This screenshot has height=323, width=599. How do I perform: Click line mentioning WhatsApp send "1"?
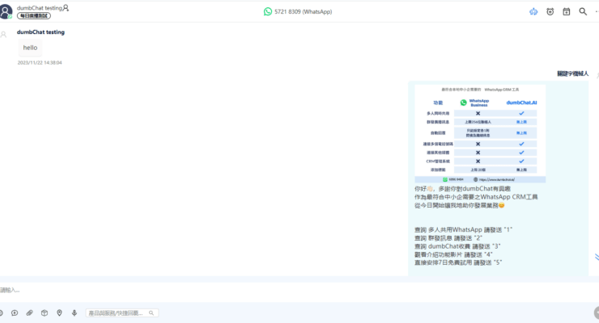tap(463, 229)
